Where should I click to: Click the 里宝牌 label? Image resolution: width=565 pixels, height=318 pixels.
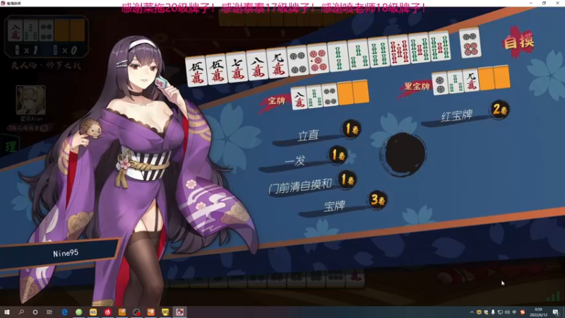click(x=417, y=86)
